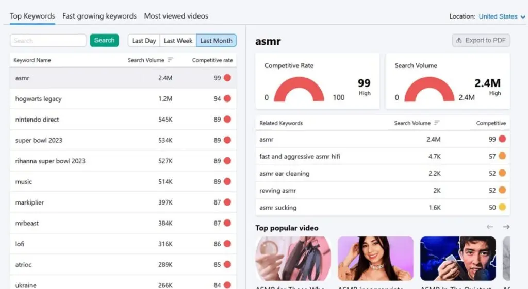The image size is (528, 289).
Task: Click the left arrow in Top popular video
Action: pos(490,227)
